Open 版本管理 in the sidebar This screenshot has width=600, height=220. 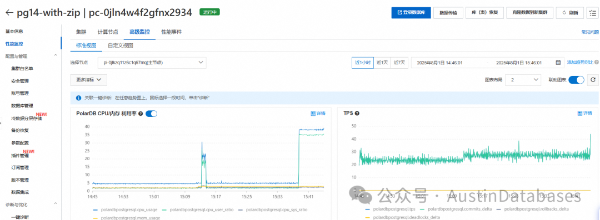click(20, 180)
